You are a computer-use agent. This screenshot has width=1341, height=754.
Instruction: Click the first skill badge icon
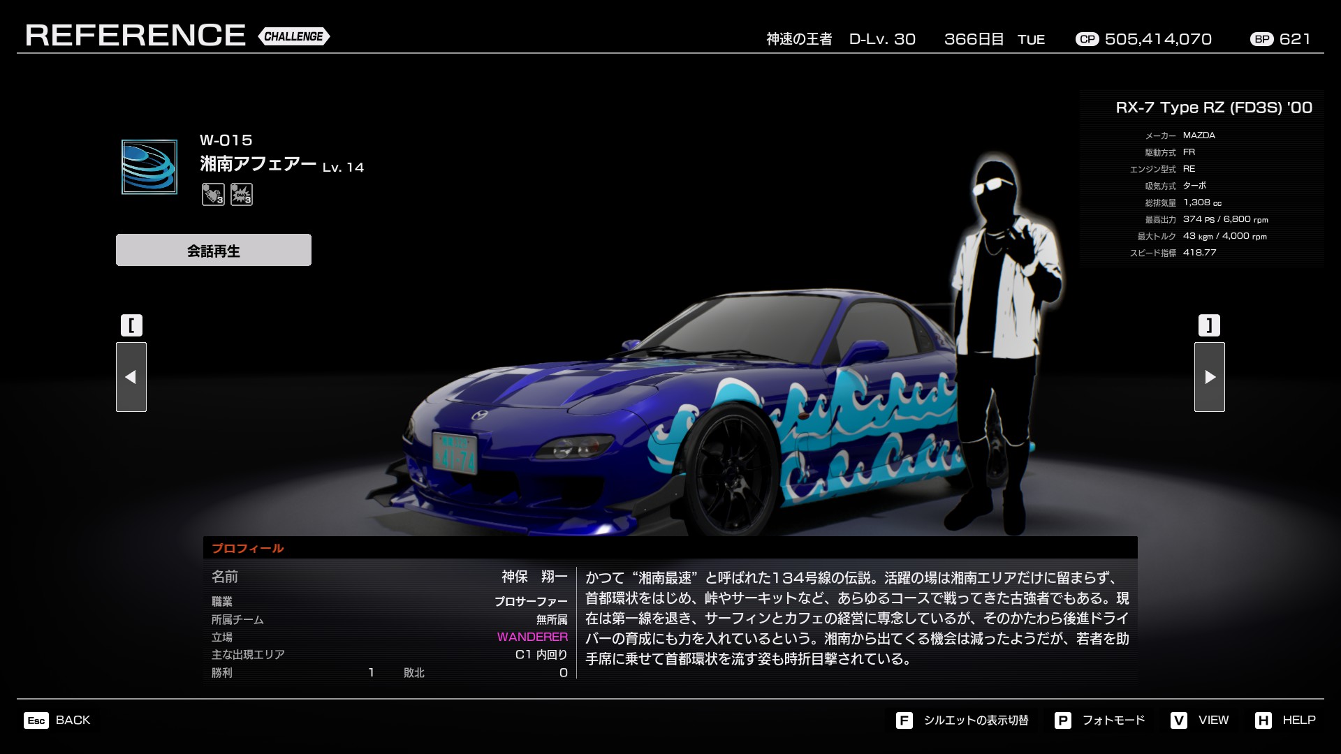click(213, 194)
